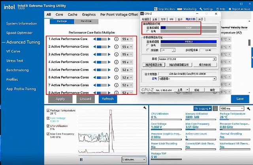Open the 5 Minutes graph range dropdown
Screen dimensions: 253x165
click(134, 159)
